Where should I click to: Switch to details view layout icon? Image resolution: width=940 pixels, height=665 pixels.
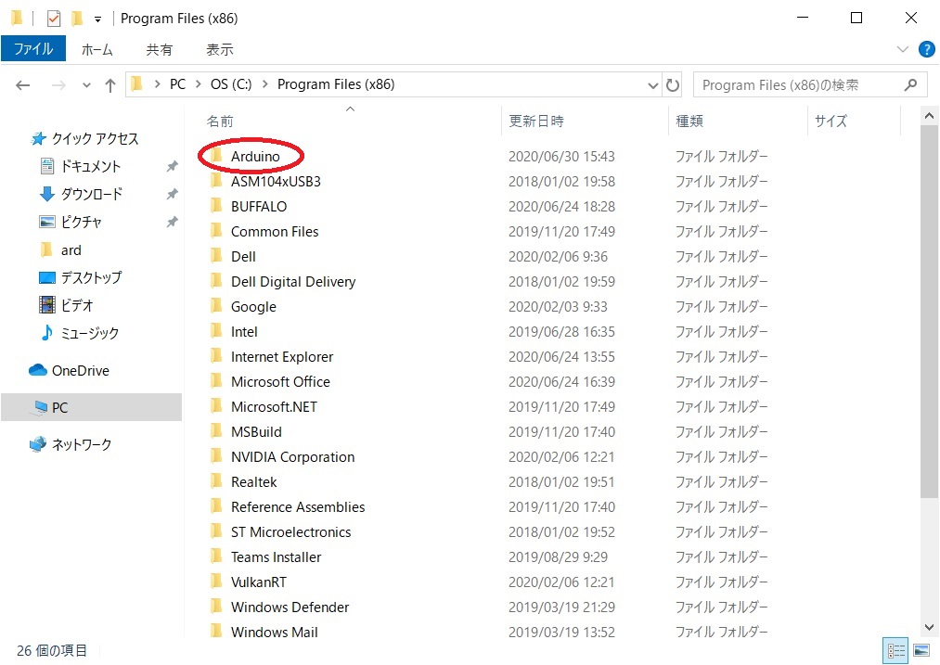[896, 651]
